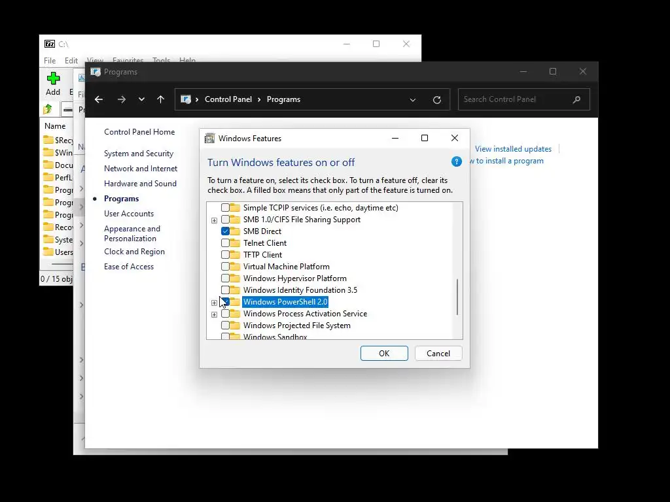Open the address bar history dropdown
The width and height of the screenshot is (670, 502).
[413, 100]
